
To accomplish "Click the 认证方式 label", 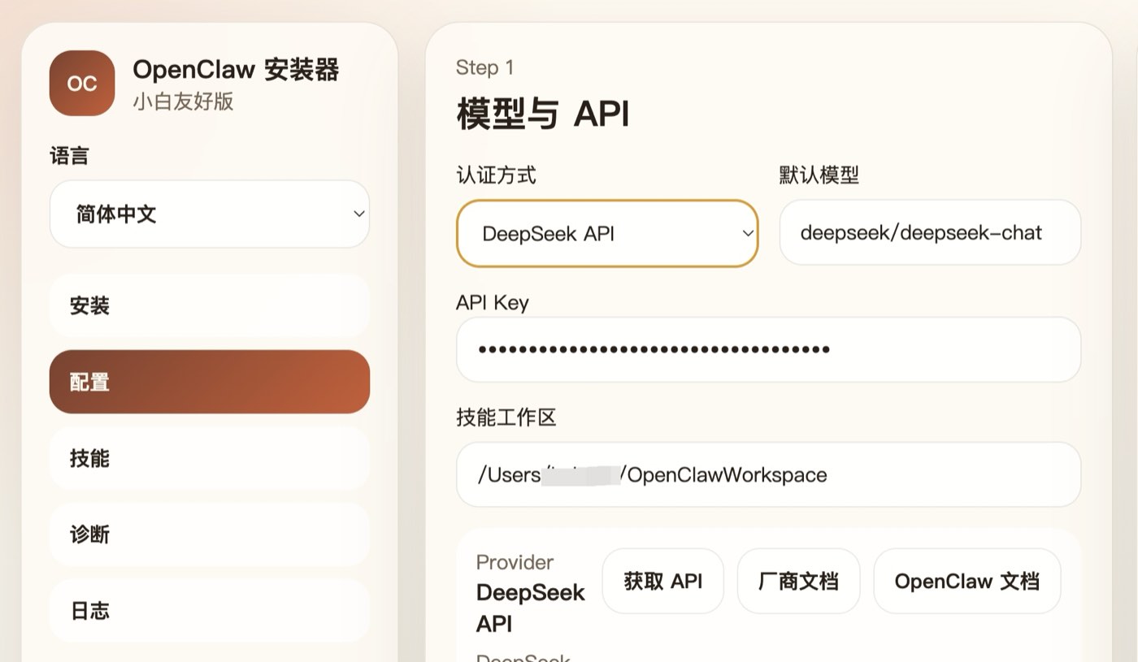I will (x=496, y=175).
